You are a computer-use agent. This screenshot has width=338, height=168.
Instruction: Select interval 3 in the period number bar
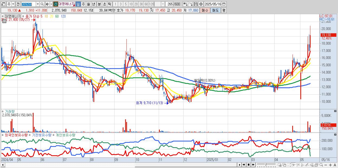(x=121, y=4)
